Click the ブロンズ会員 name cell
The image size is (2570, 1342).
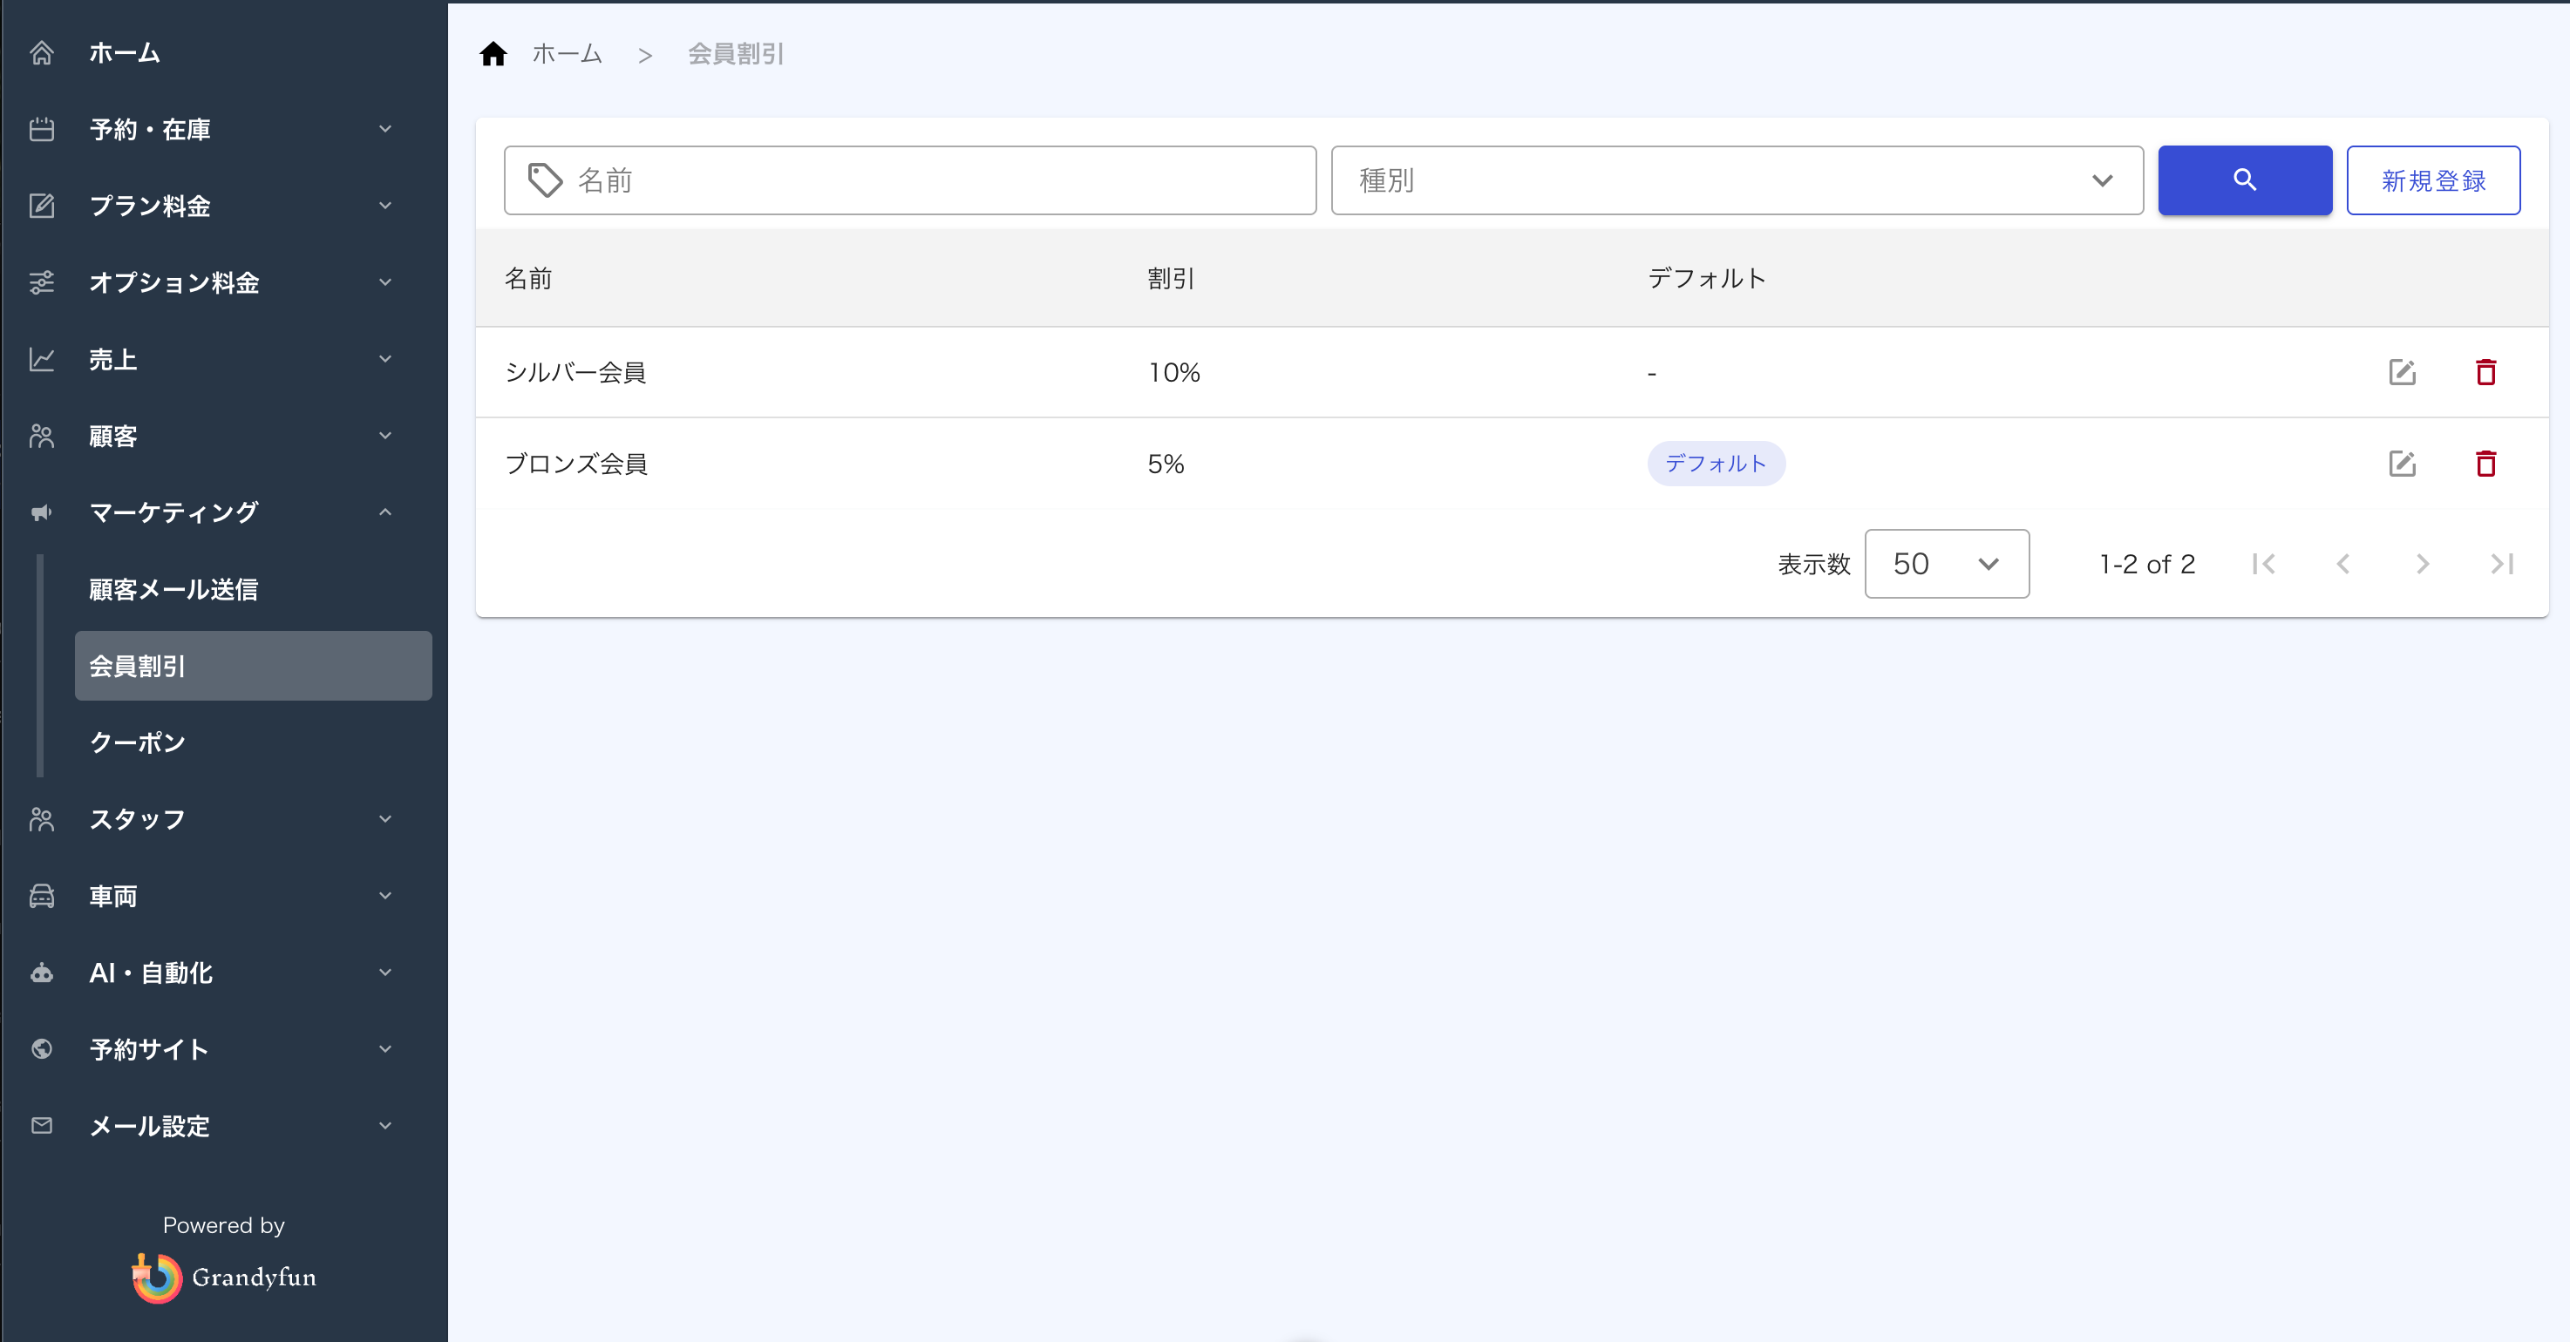pyautogui.click(x=576, y=464)
